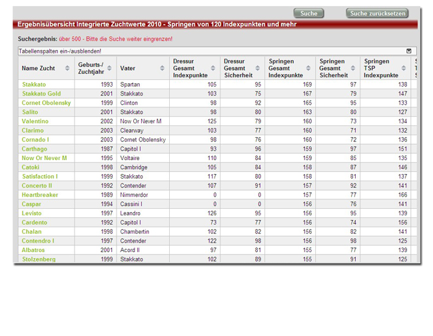
Task: Open the Stakkato horse entry
Action: pyautogui.click(x=34, y=85)
